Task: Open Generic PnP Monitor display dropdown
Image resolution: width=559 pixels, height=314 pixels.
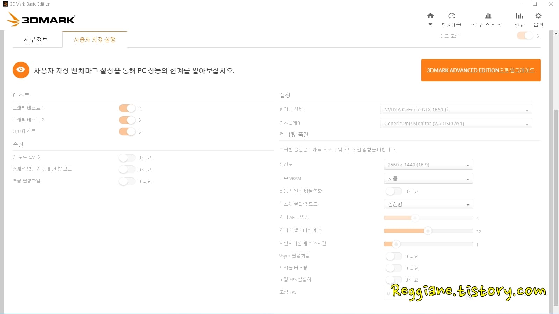Action: 456,124
